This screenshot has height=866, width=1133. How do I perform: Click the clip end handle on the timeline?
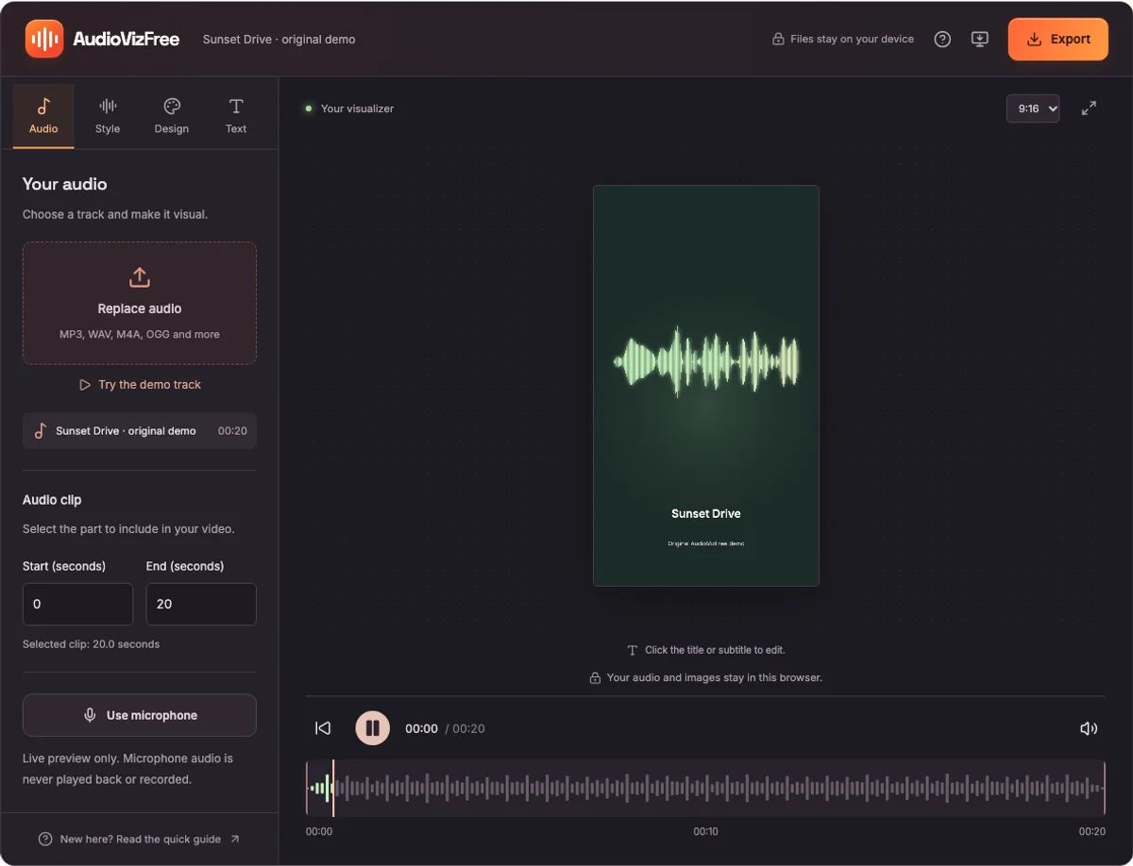pos(1104,788)
